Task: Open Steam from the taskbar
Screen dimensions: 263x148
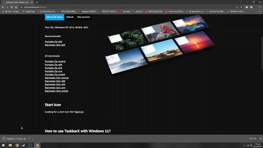Action: tap(23, 145)
